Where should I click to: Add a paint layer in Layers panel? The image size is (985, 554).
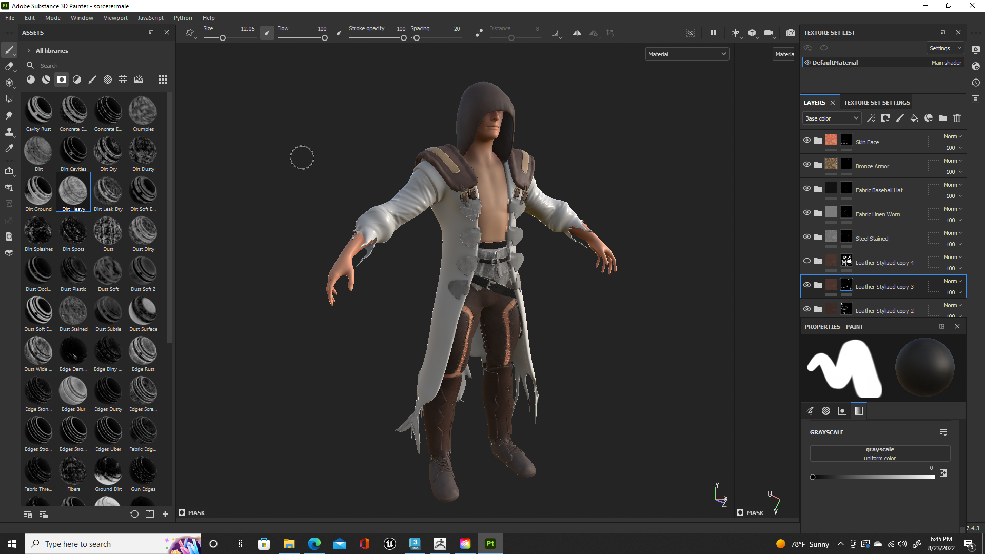coord(900,118)
